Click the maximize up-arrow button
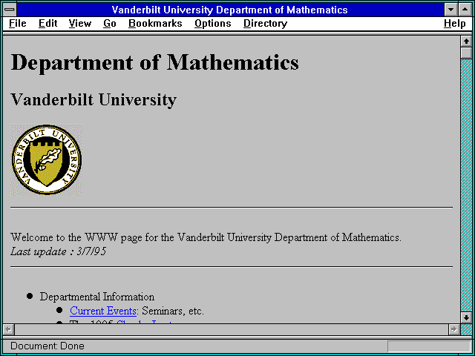The width and height of the screenshot is (475, 356). (465, 10)
